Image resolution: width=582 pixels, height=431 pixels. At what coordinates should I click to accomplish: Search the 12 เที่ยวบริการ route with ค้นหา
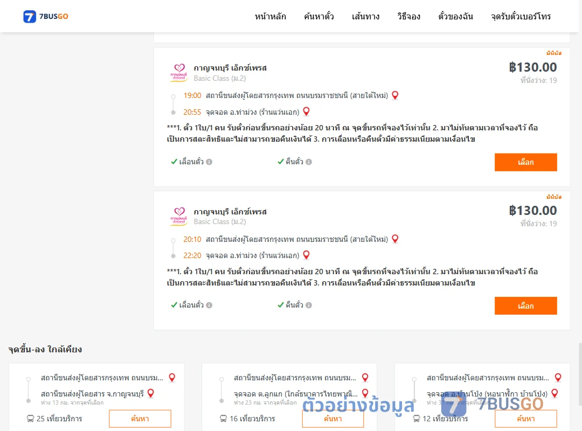click(x=526, y=419)
